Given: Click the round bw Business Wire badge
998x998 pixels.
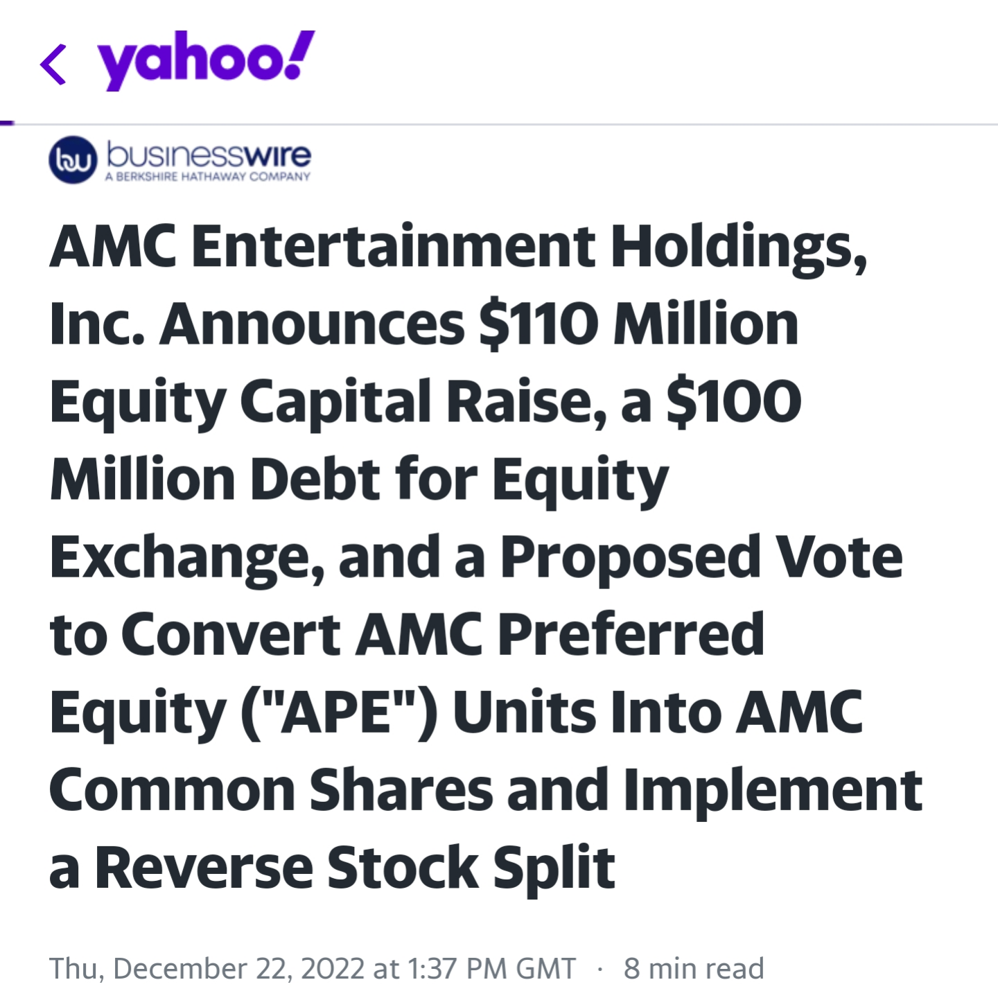Looking at the screenshot, I should (73, 160).
